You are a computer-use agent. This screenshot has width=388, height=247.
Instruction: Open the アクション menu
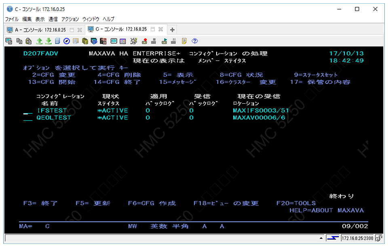point(70,19)
